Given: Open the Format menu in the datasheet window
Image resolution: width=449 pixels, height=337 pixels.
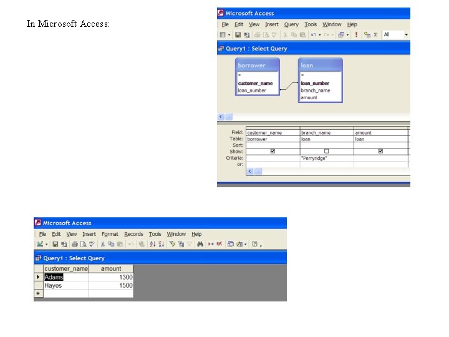Looking at the screenshot, I should 110,234.
